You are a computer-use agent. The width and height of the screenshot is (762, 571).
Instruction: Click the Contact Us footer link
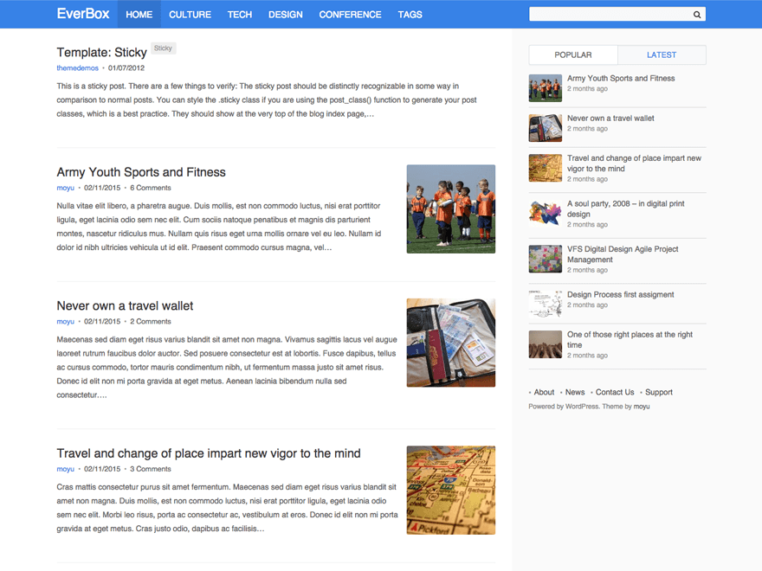point(614,392)
